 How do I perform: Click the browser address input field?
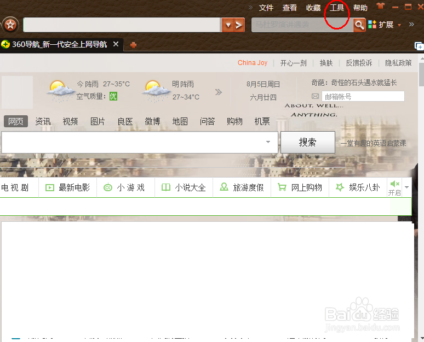click(122, 25)
